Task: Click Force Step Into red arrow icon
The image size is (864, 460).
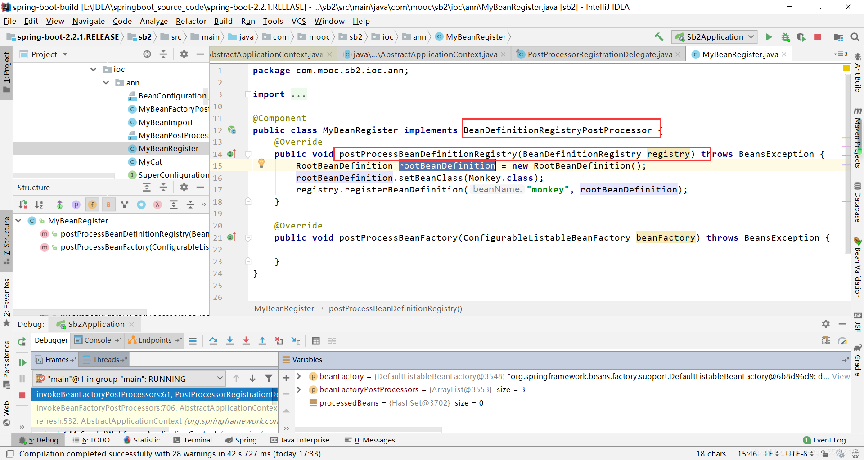Action: [246, 341]
